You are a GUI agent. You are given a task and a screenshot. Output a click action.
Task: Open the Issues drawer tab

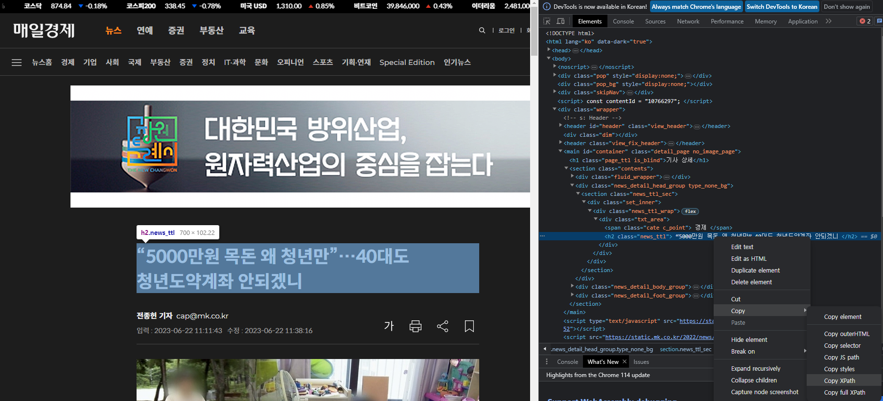click(x=641, y=362)
